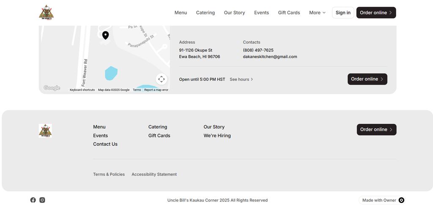Expand the More dropdown in navigation
Screen dimensions: 433x206
pos(317,13)
